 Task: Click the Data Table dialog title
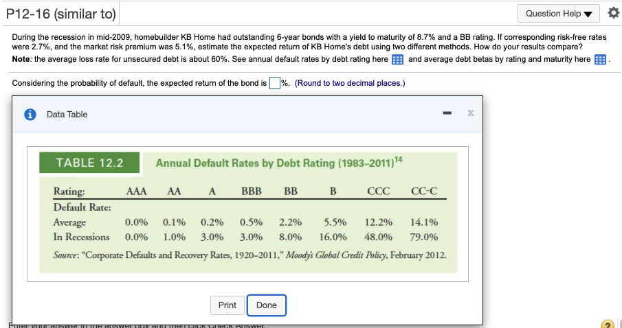pos(67,115)
